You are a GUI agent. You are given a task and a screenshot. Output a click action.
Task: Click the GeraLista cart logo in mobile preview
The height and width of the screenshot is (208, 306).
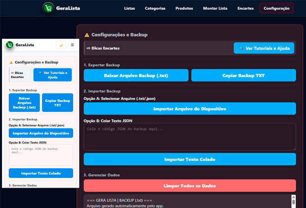click(x=10, y=45)
